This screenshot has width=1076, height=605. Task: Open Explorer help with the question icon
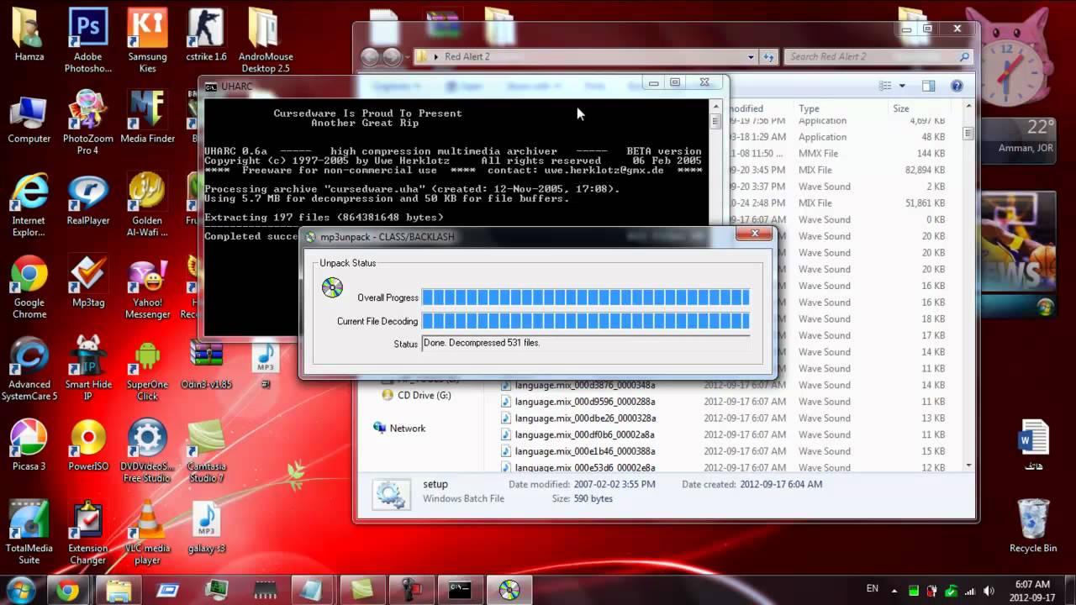click(x=957, y=86)
